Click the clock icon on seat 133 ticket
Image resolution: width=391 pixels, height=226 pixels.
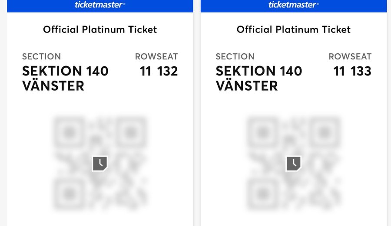(x=294, y=164)
